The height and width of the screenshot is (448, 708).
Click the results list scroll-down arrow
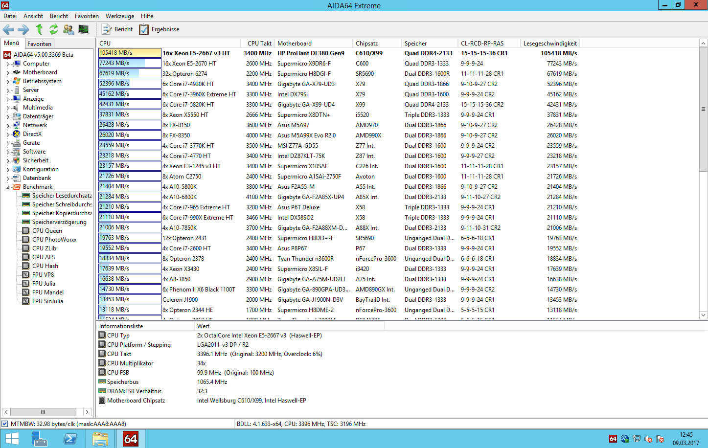[x=703, y=315]
